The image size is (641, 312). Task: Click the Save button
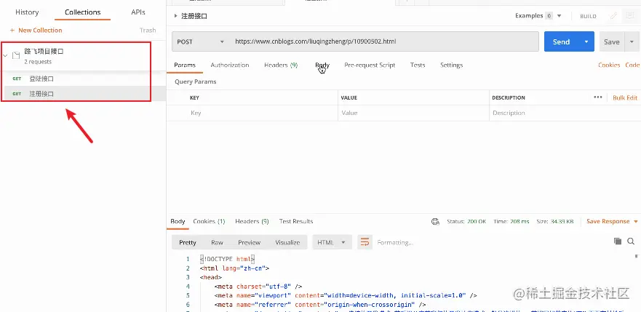click(612, 41)
